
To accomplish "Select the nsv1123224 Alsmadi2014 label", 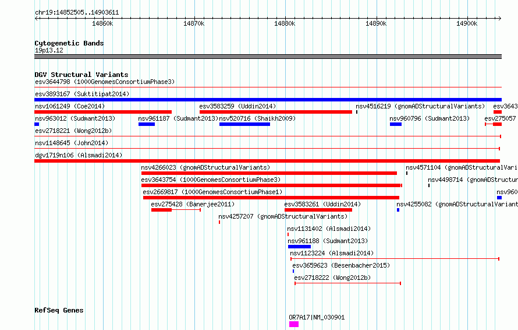I will (x=332, y=253).
